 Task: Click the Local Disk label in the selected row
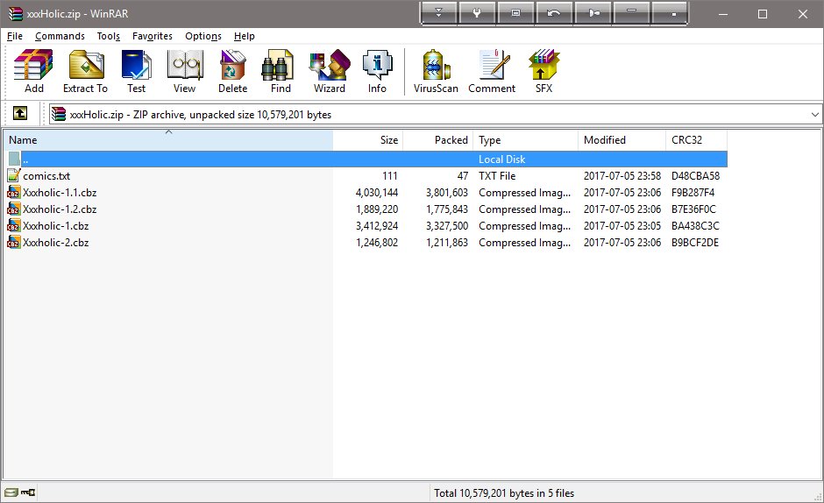pos(502,159)
